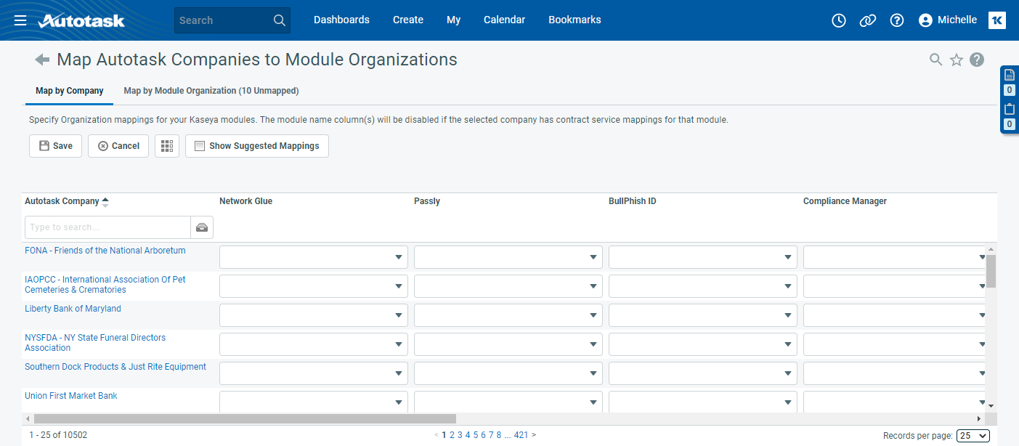1019x446 pixels.
Task: Open page help gray question icon
Action: click(977, 60)
